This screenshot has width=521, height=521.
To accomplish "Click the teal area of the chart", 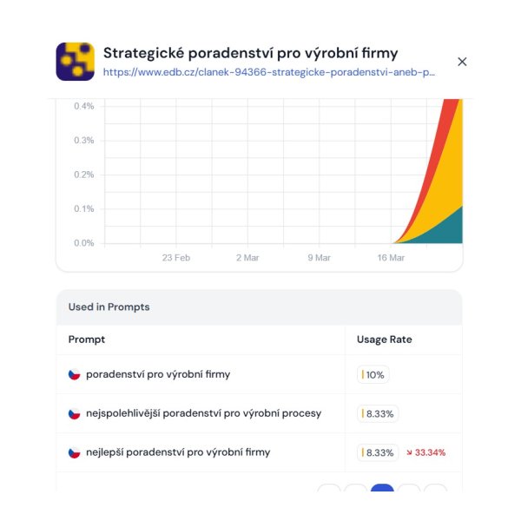I will (450, 229).
